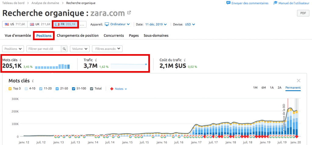Toggle the Total line checkbox
This screenshot has height=145, width=312.
pos(91,89)
